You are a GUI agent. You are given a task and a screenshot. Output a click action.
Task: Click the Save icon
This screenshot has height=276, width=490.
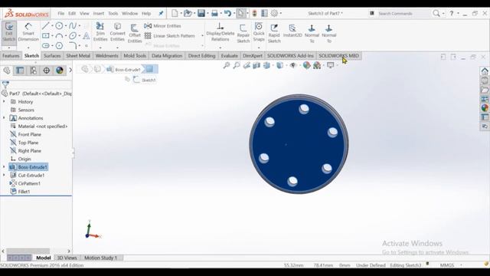click(201, 13)
